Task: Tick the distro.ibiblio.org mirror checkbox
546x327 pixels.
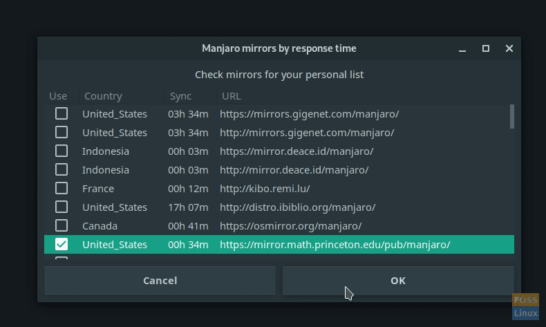Action: click(62, 207)
